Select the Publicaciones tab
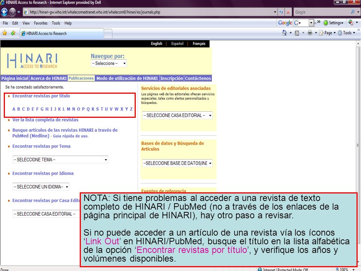The width and height of the screenshot is (361, 271). [81, 78]
